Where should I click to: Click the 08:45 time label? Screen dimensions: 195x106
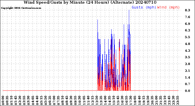pyautogui.click(x=67, y=100)
